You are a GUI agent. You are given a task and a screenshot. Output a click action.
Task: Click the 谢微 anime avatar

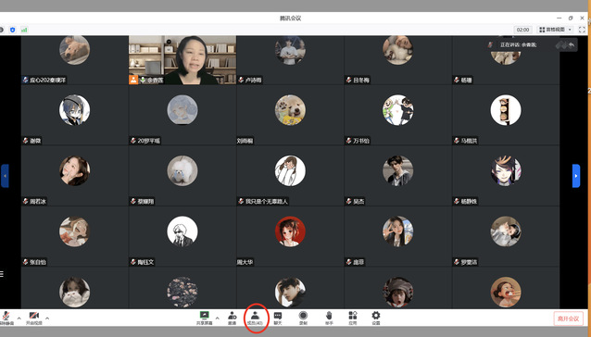pos(75,110)
